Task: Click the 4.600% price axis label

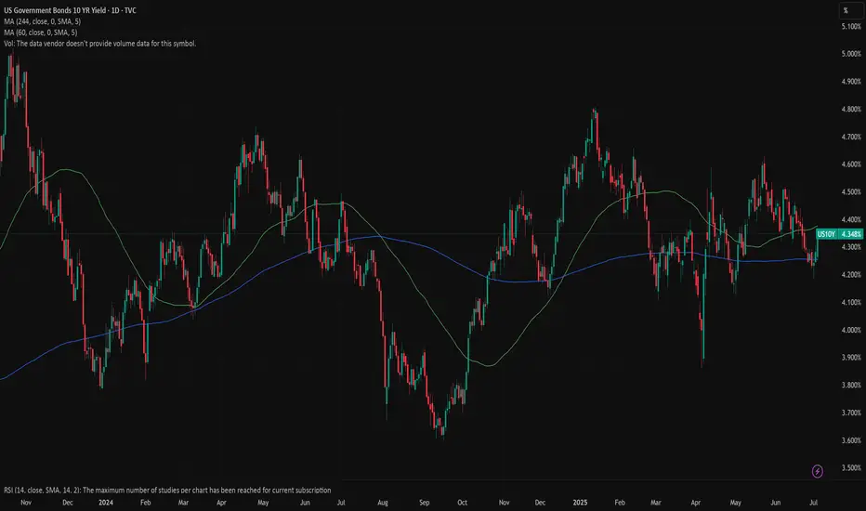Action: click(851, 164)
